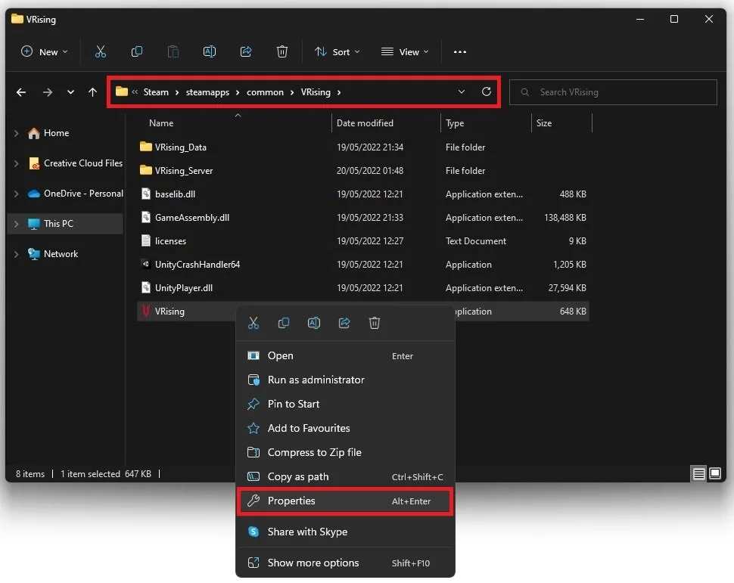Viewport: 734px width, 583px height.
Task: Open the recent locations dropdown arrow
Action: pyautogui.click(x=70, y=92)
